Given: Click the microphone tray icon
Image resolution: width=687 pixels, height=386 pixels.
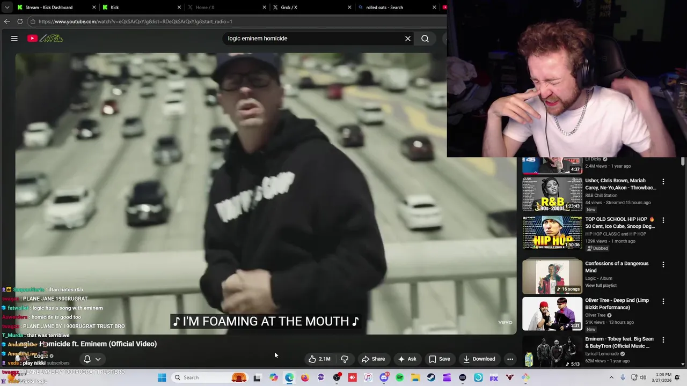Looking at the screenshot, I should [x=623, y=377].
